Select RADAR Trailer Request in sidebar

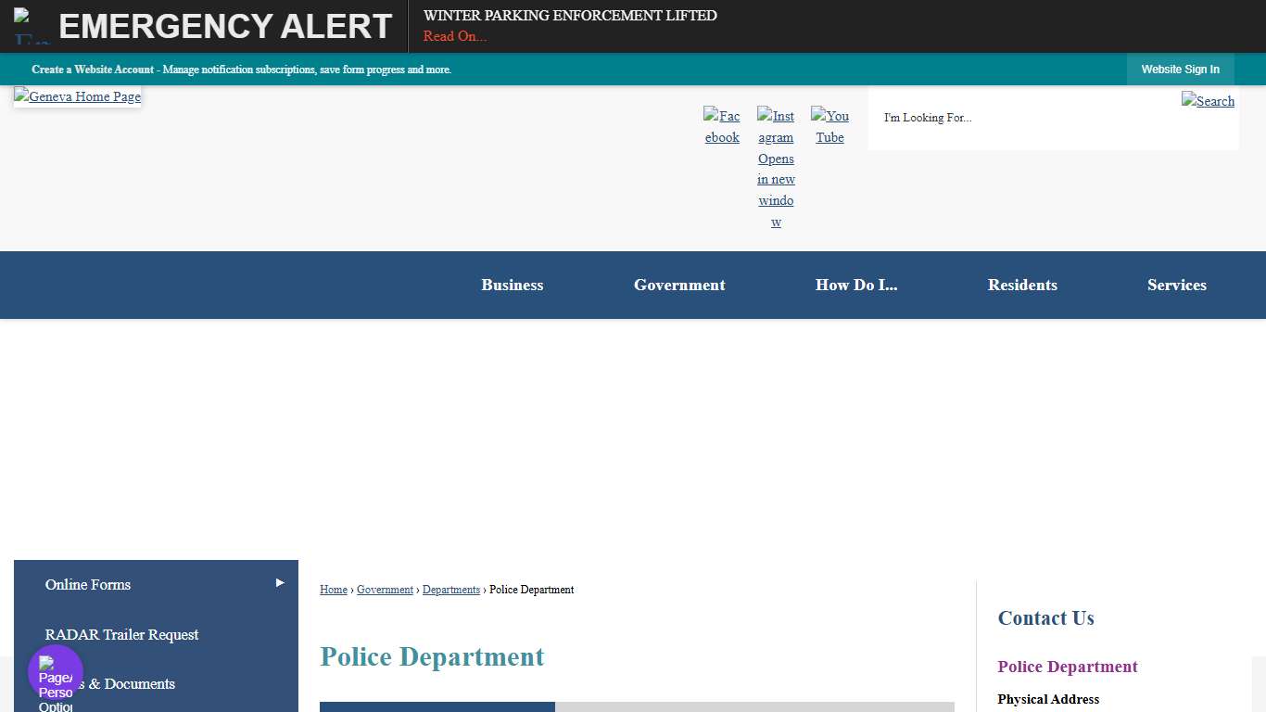point(121,634)
